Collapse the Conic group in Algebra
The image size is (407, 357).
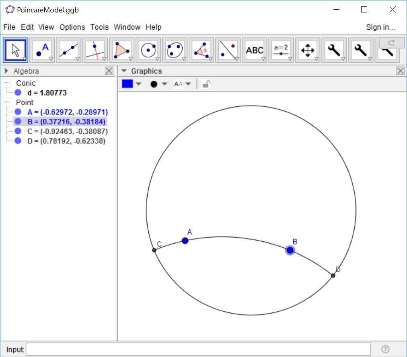pyautogui.click(x=6, y=83)
